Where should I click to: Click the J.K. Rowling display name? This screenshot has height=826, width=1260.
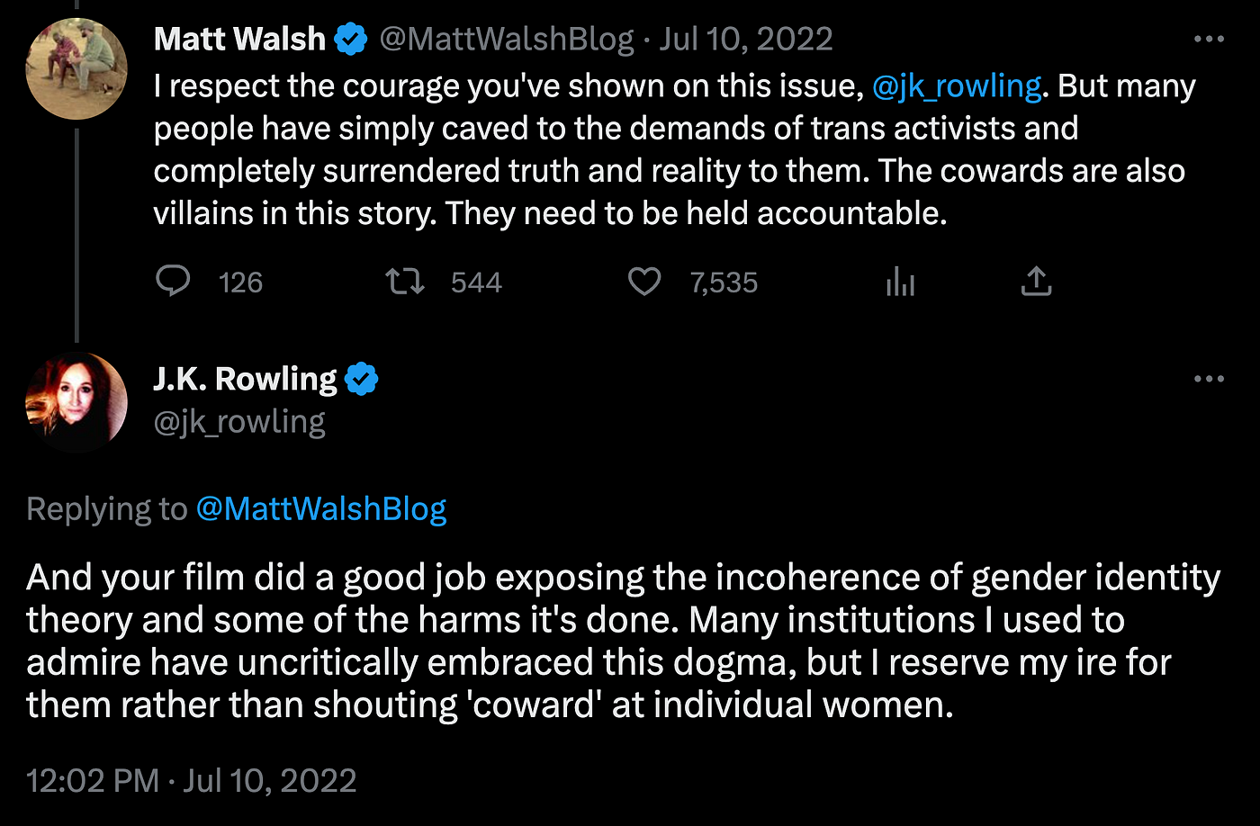[x=245, y=380]
